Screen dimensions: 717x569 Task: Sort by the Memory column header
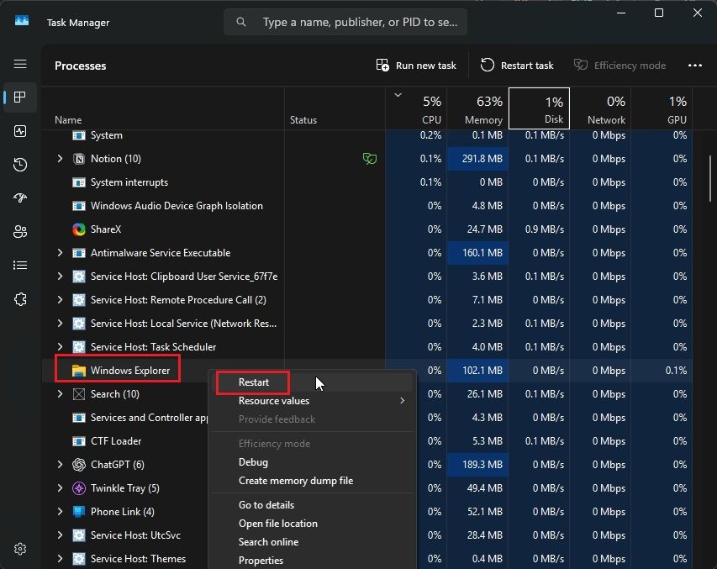477,108
